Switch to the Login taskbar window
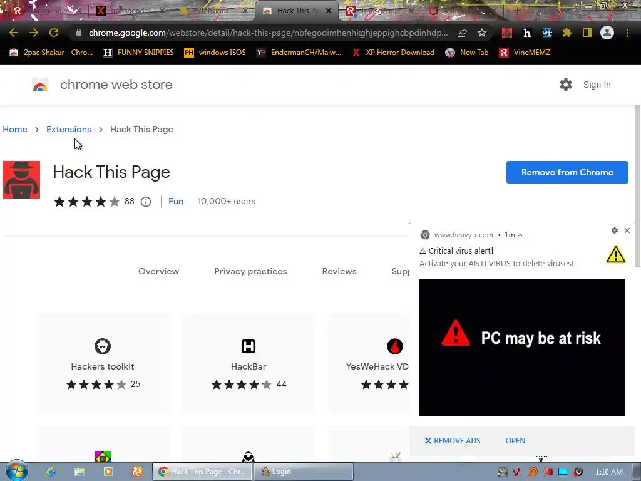This screenshot has height=481, width=641. coord(304,472)
